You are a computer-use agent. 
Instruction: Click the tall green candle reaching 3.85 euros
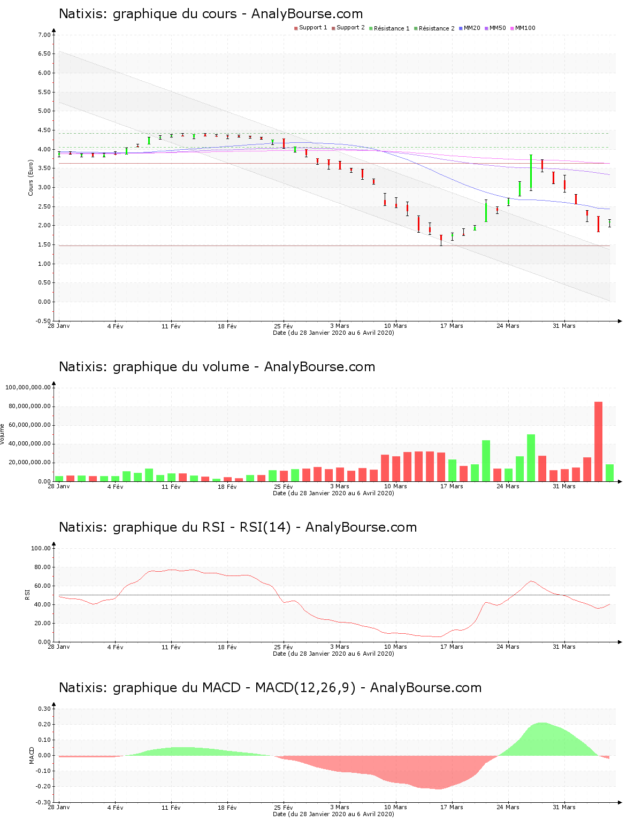coord(531,172)
